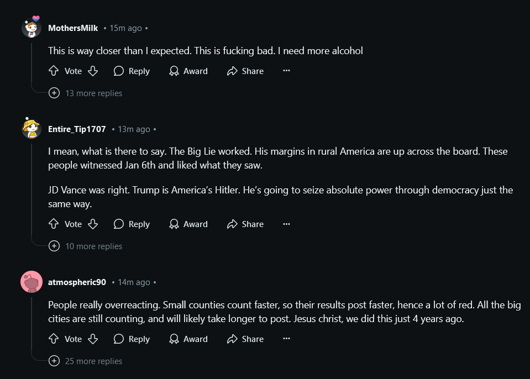Share atmospheric90's comment
This screenshot has width=530, height=379.
[245, 339]
